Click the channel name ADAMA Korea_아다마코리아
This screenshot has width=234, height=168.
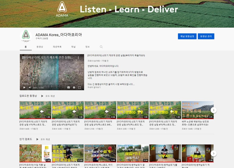(59, 35)
